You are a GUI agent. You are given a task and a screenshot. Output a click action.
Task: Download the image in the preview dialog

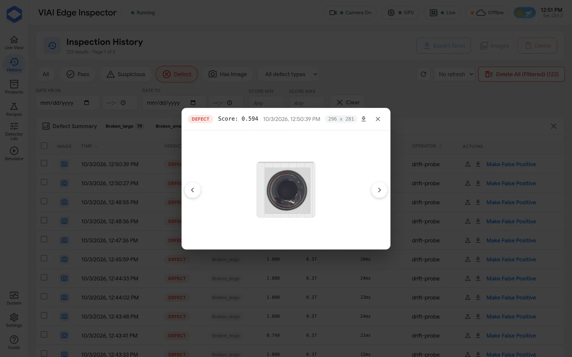point(364,119)
